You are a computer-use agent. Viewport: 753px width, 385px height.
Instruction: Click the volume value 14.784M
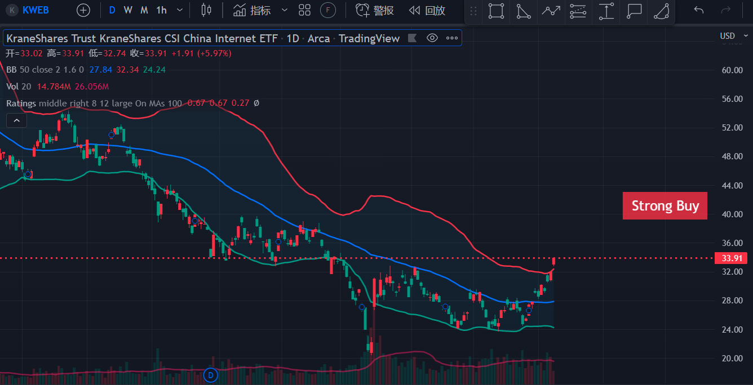tap(54, 87)
